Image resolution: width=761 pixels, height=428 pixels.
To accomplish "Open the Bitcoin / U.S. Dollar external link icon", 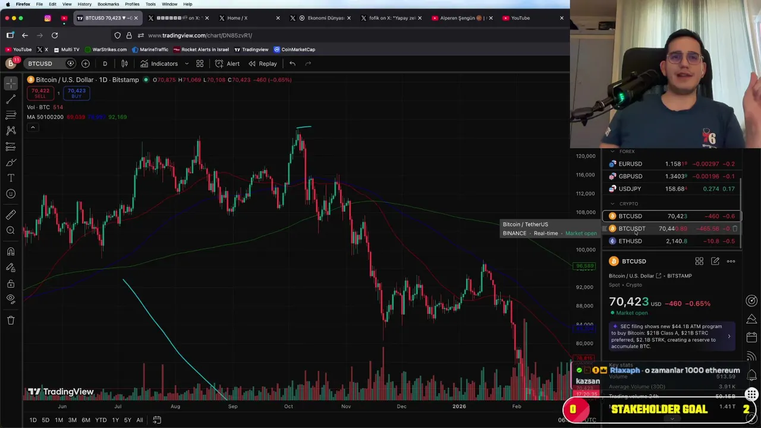I will point(658,276).
